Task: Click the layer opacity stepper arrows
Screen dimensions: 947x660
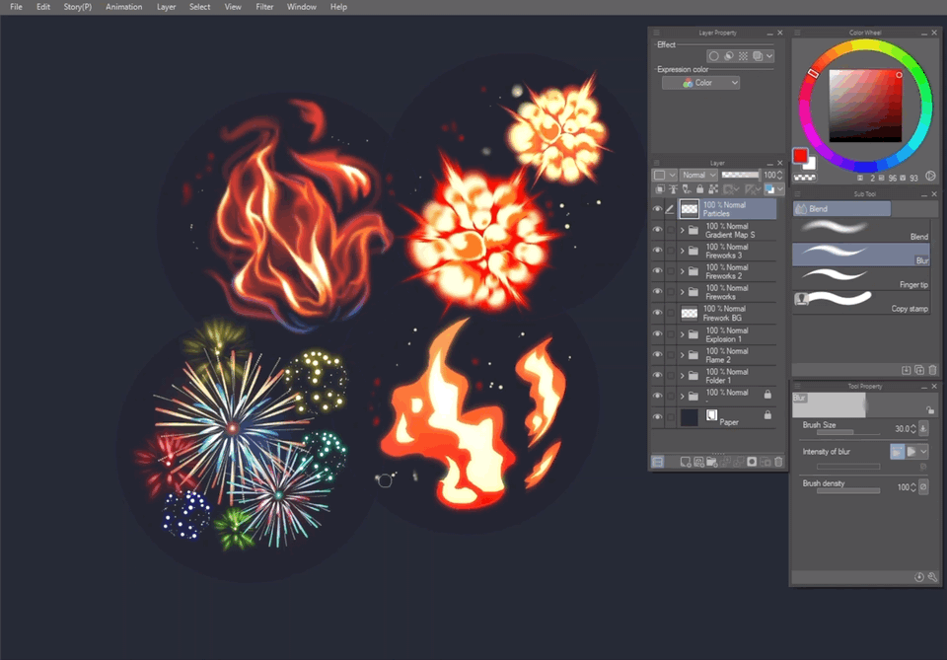Action: click(779, 176)
